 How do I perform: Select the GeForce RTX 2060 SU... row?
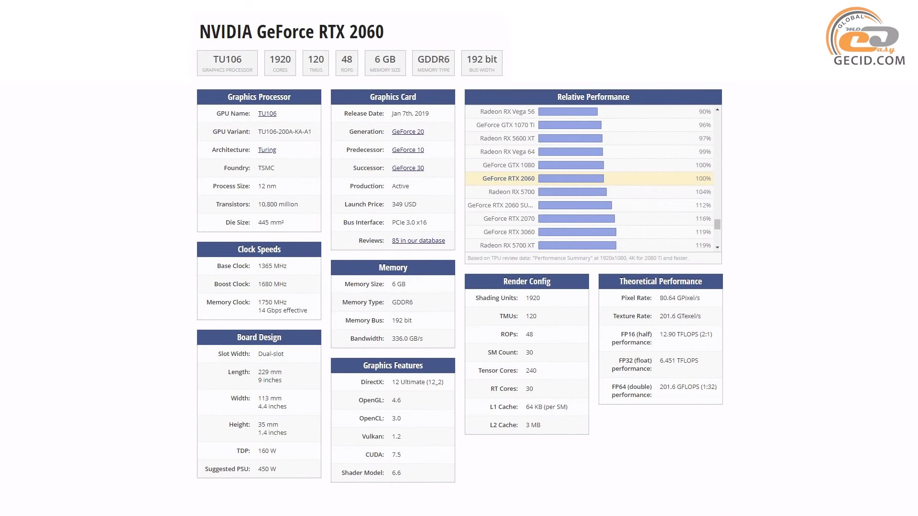click(589, 205)
